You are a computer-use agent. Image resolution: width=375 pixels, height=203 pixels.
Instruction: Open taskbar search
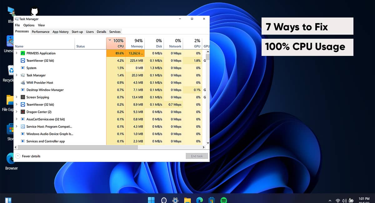(x=164, y=200)
